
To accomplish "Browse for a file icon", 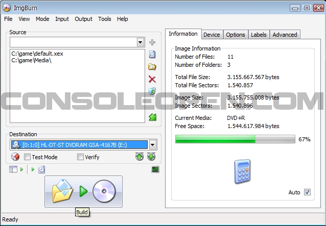I will click(x=152, y=55).
